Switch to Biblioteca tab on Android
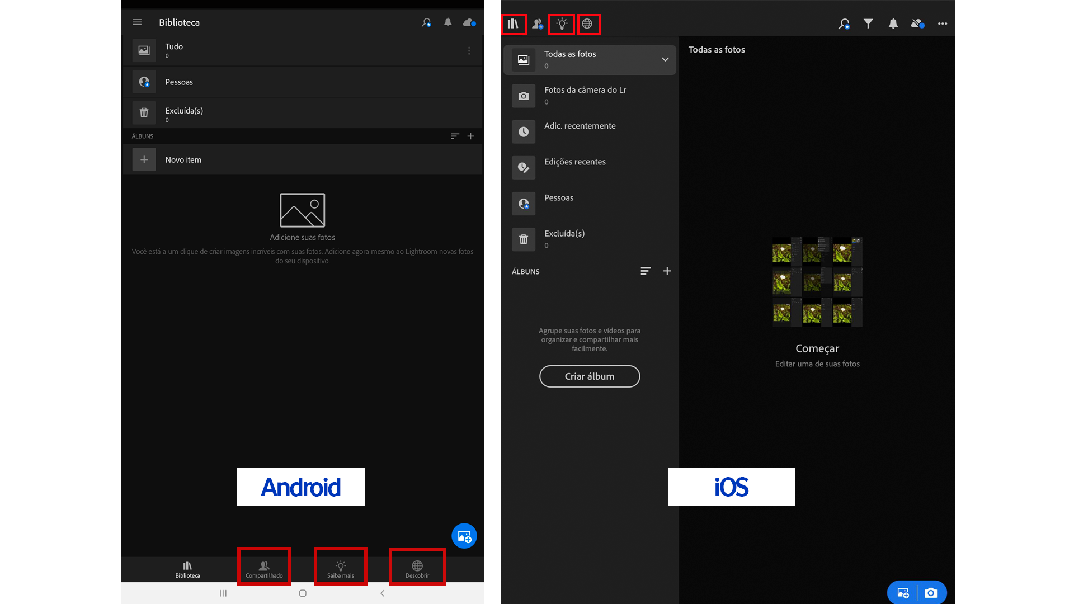The height and width of the screenshot is (604, 1074). click(x=187, y=569)
